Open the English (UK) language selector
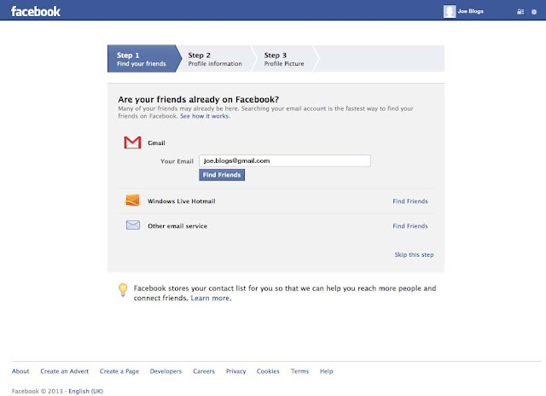Screen dimensions: 546x396 click(85, 391)
